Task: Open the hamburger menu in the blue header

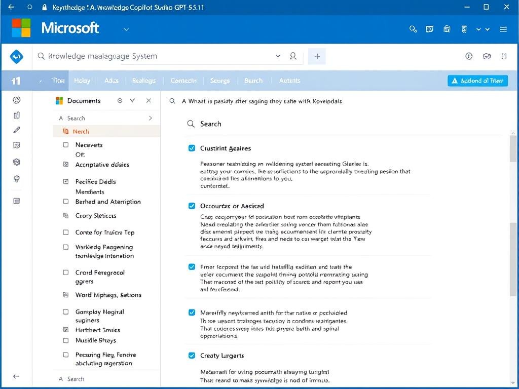Action: (x=504, y=29)
